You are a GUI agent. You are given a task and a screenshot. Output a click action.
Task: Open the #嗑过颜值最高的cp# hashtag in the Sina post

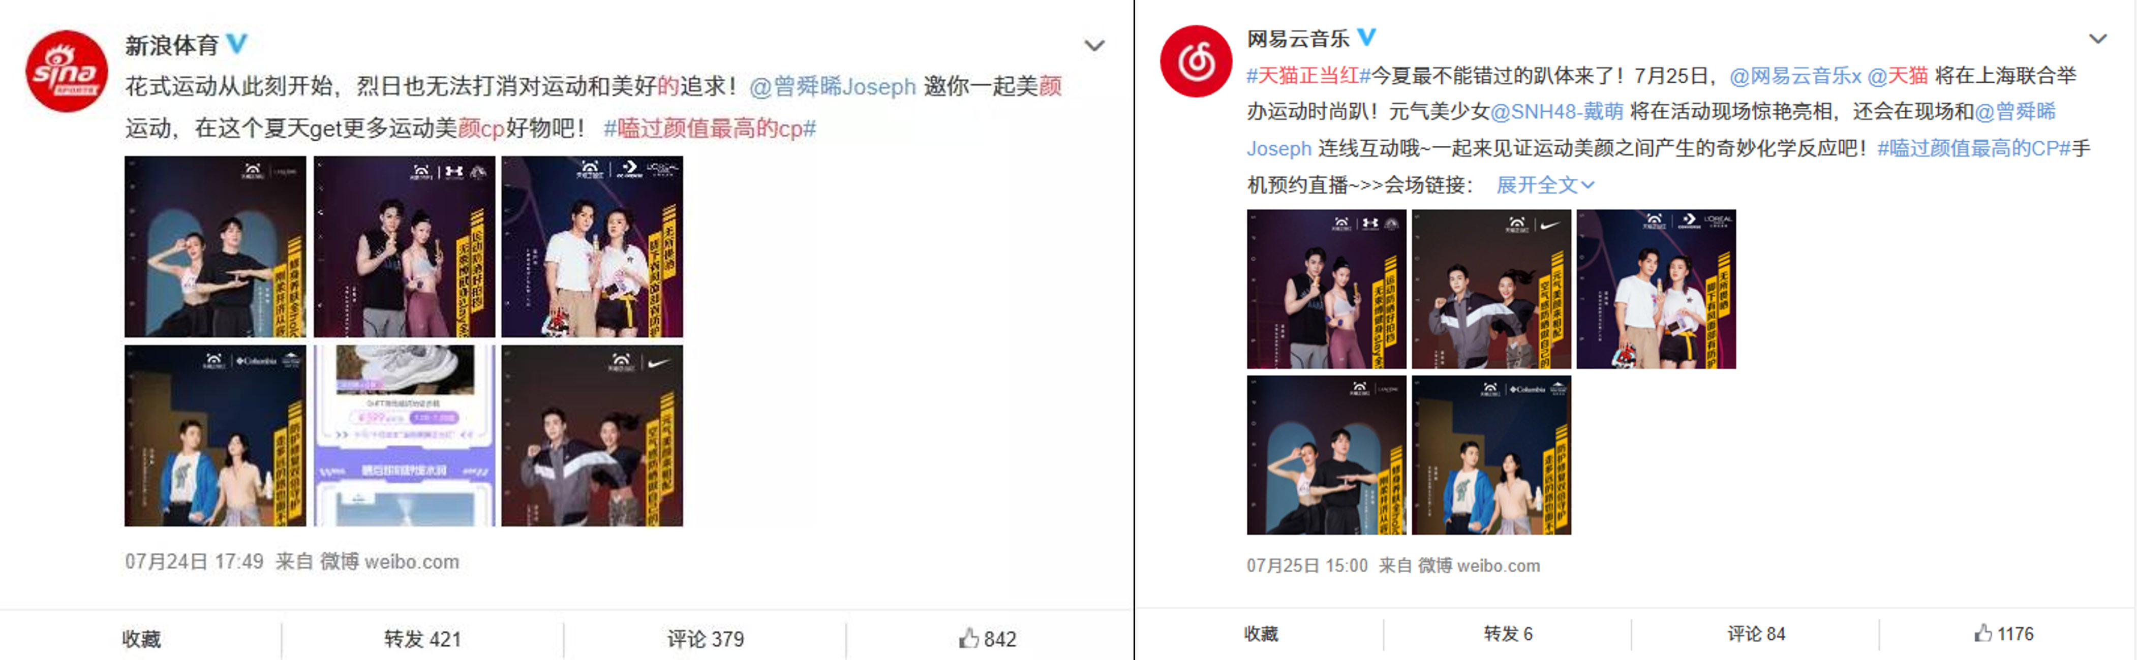[709, 129]
